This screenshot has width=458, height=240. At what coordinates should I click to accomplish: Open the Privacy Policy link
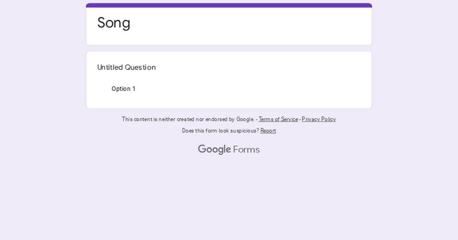pos(319,119)
